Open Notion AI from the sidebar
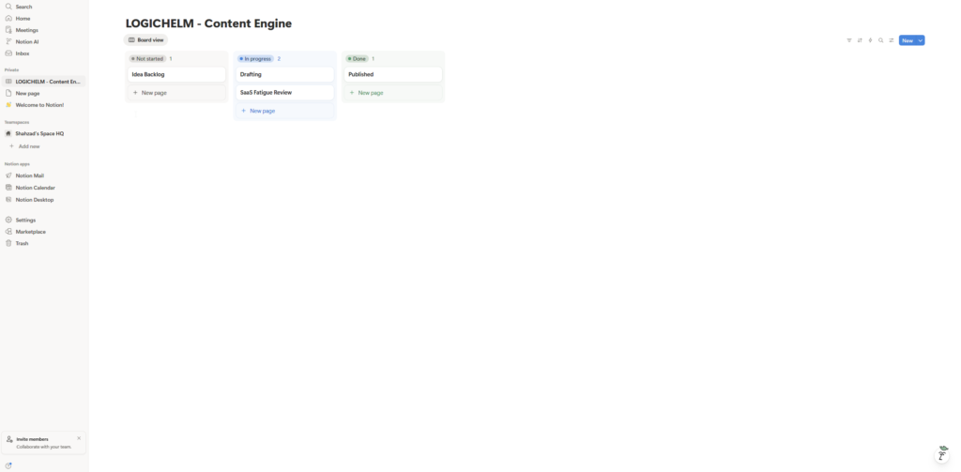Screen dimensions: 961x472 [27, 41]
